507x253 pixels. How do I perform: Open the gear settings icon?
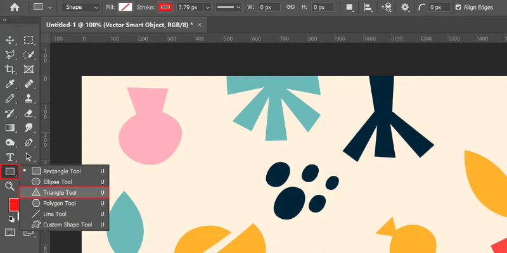click(x=406, y=8)
